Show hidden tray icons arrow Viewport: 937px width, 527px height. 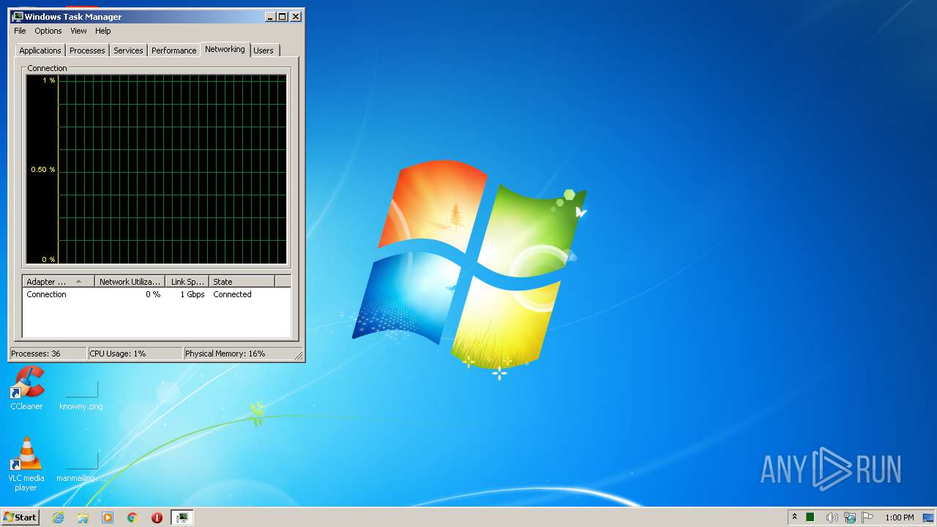[794, 517]
